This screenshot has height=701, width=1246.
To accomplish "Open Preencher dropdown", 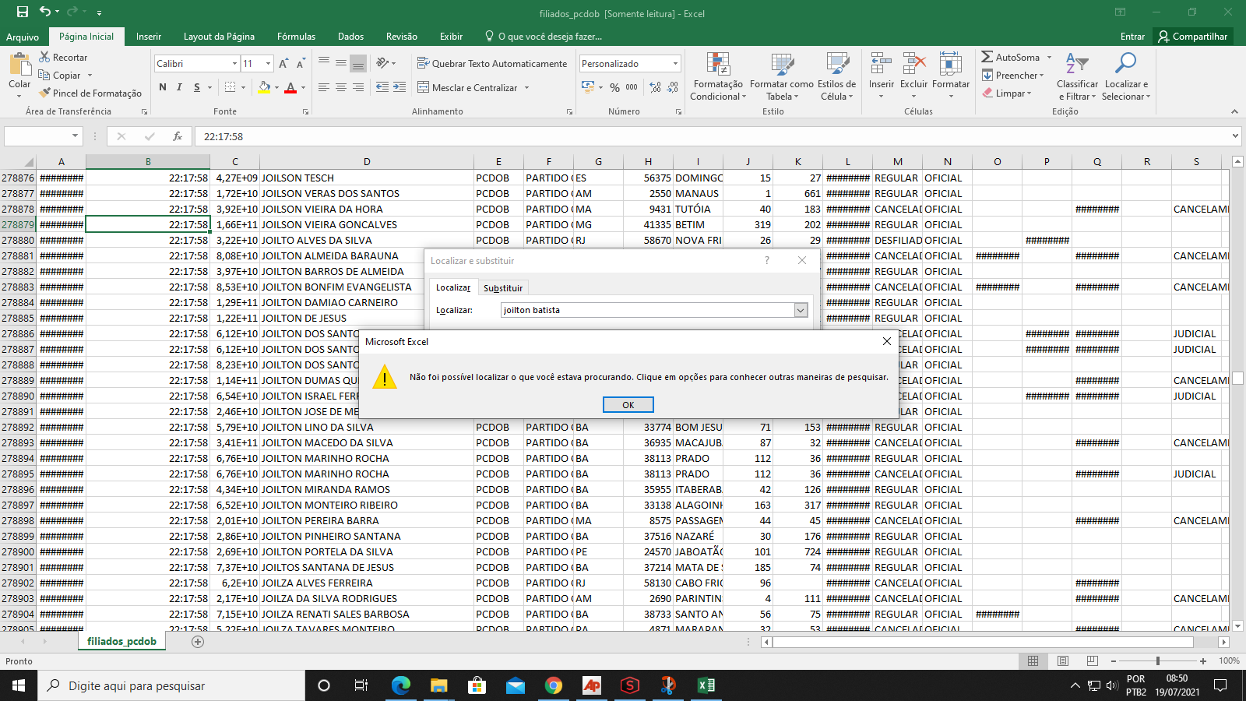I will 1013,75.
